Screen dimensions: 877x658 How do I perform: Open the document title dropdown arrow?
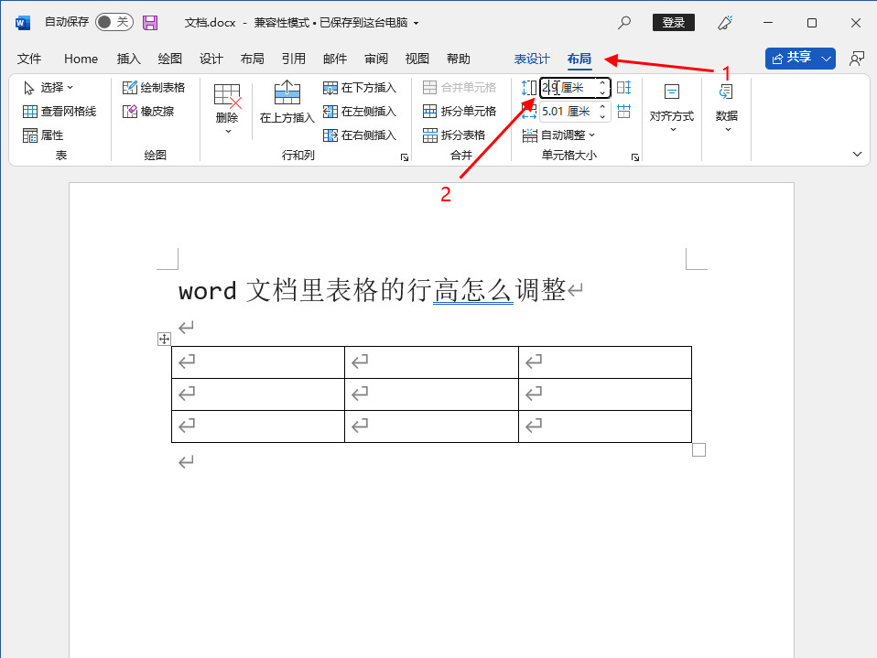click(x=416, y=24)
